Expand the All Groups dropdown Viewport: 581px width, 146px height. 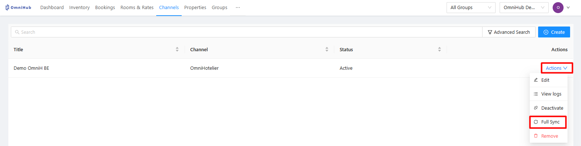coord(471,8)
